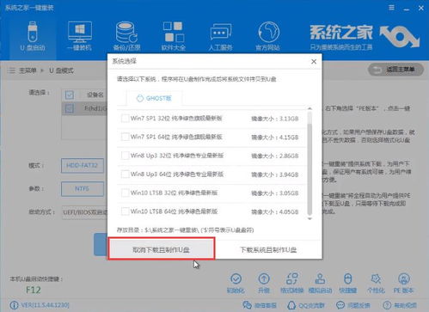Switch to the GHOST版 tab
Screen dimensions: 429x312
tap(154, 98)
